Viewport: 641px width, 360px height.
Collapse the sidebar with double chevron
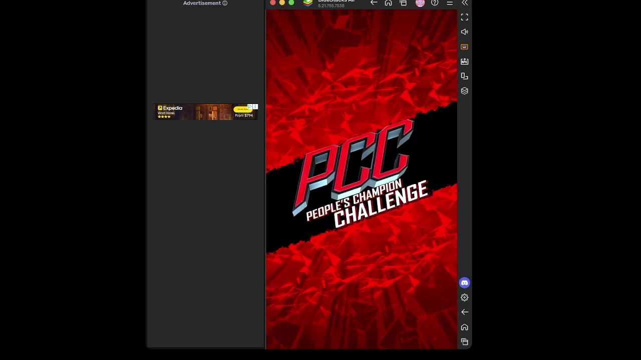465,2
